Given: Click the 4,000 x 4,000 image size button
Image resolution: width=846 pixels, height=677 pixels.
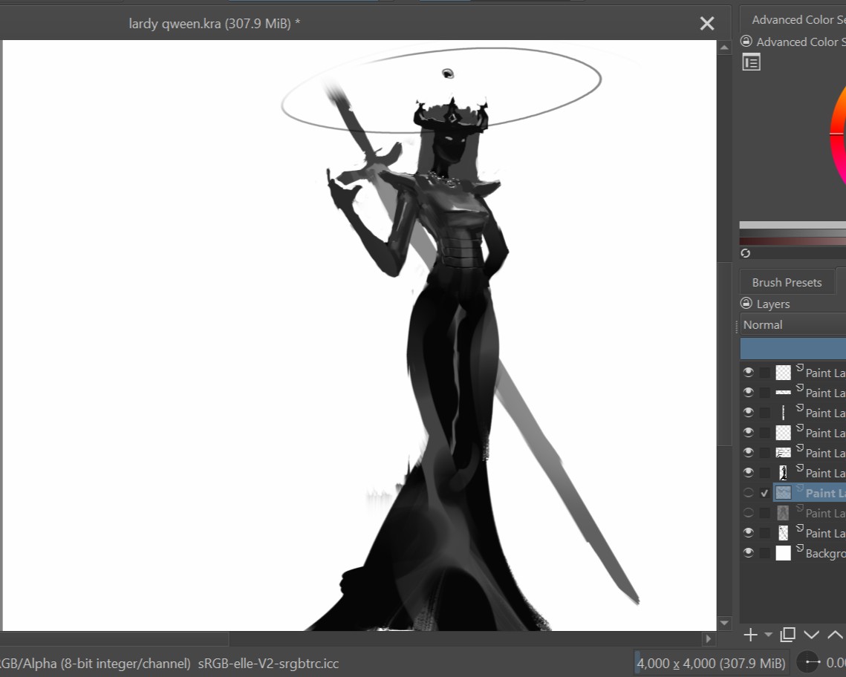Looking at the screenshot, I should pos(711,663).
